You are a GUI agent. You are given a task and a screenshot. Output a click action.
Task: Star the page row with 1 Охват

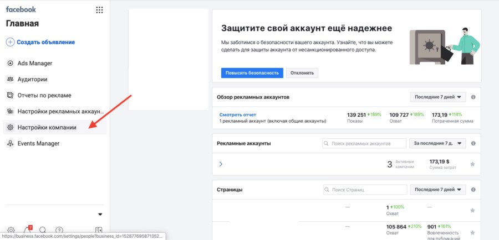click(472, 210)
